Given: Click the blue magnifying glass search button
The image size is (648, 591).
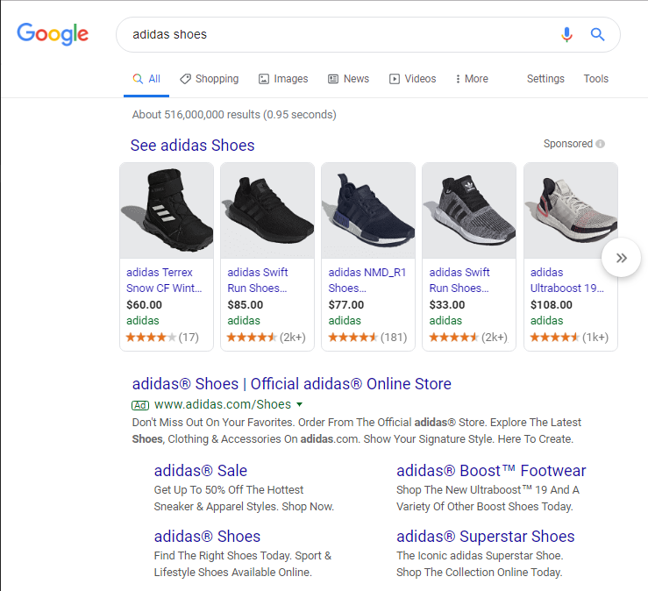Looking at the screenshot, I should [x=598, y=34].
